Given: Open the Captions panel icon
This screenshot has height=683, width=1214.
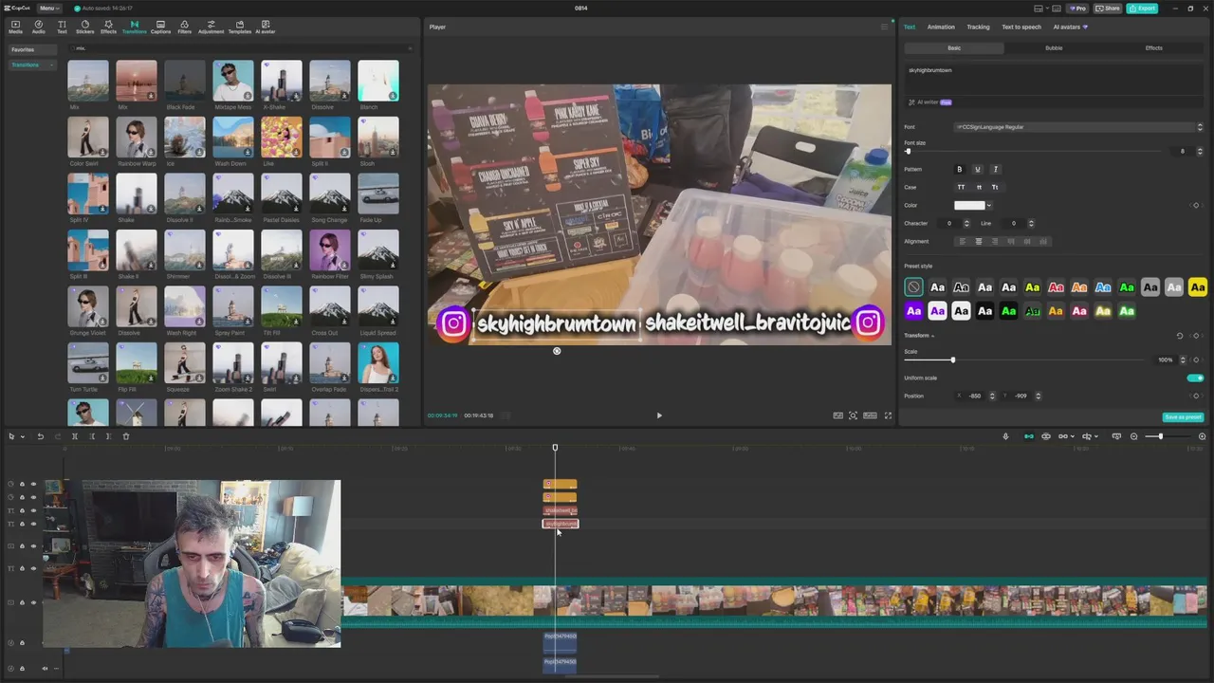Looking at the screenshot, I should coord(160,27).
